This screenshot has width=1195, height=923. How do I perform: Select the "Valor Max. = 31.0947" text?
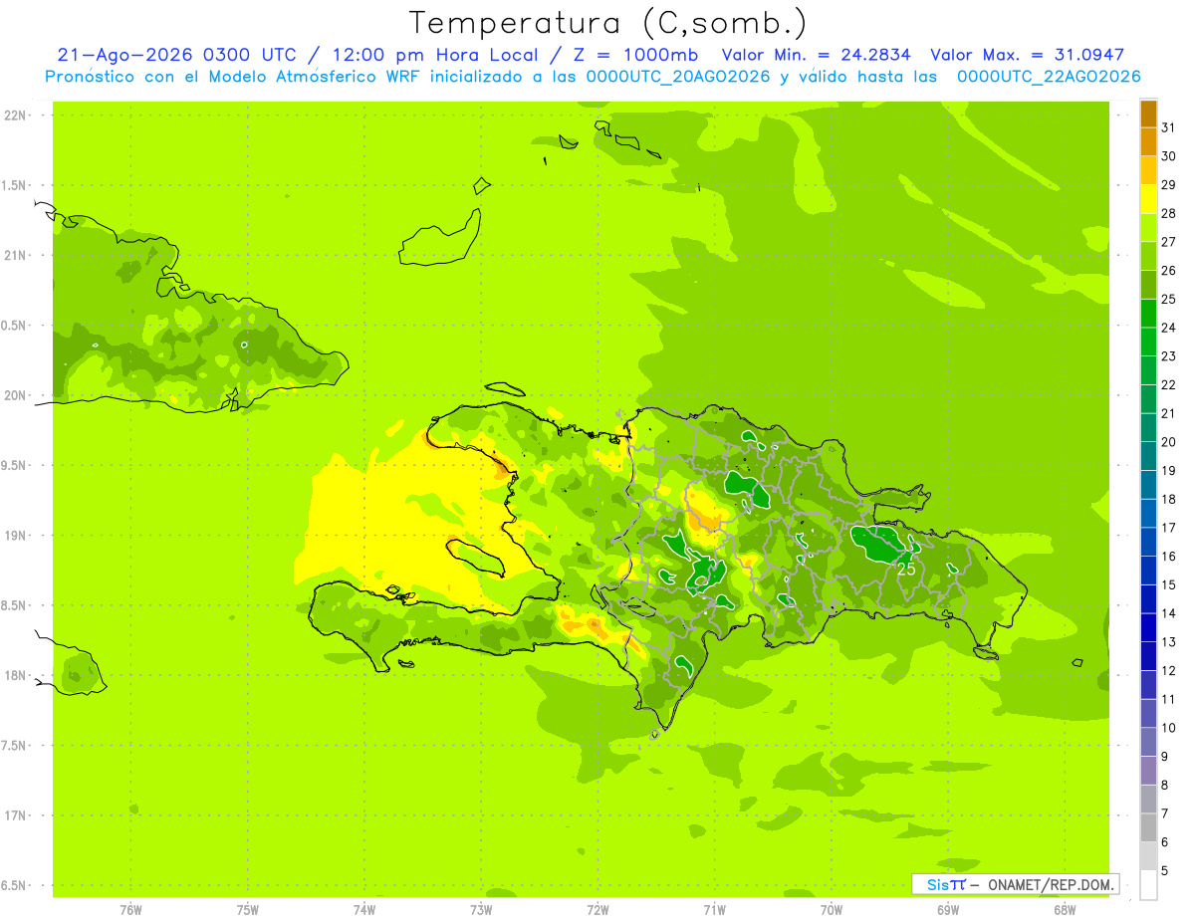[1028, 55]
